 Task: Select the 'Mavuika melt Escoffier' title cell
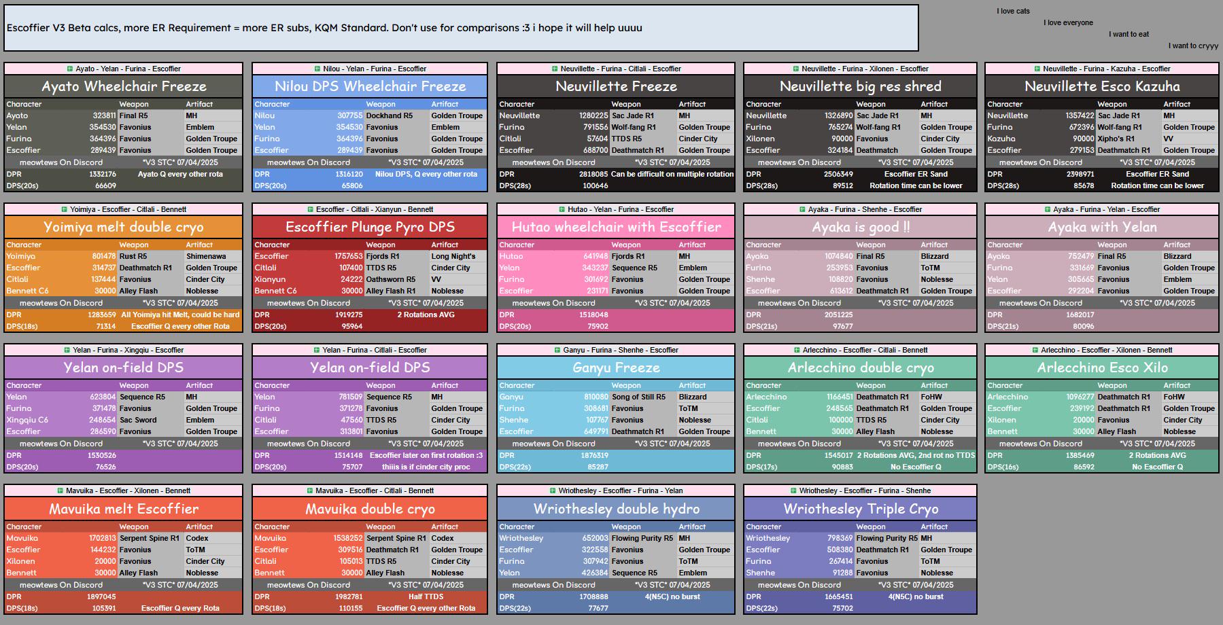tap(124, 509)
